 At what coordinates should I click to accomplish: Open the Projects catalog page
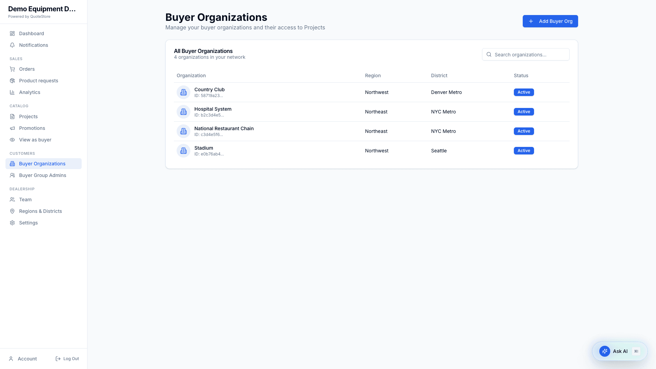pyautogui.click(x=43, y=117)
